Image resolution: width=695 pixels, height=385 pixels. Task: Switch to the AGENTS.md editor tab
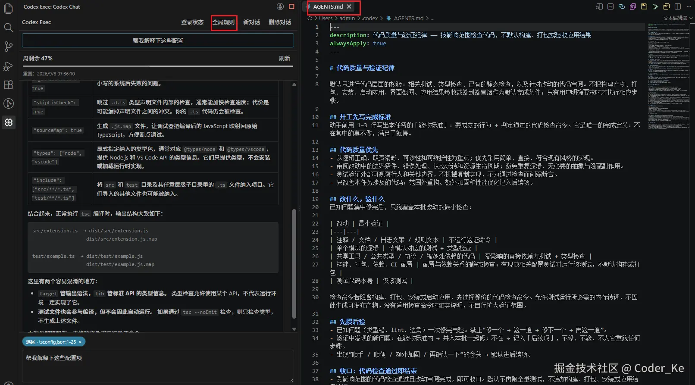point(328,6)
